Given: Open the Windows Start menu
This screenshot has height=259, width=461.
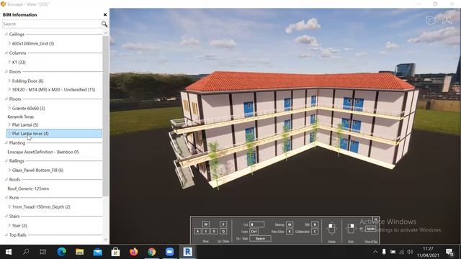Looking at the screenshot, I should (9, 252).
